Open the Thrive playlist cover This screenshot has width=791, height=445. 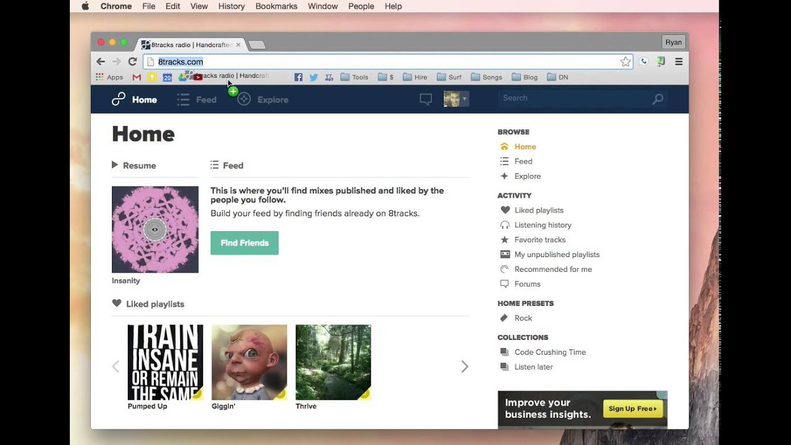pos(333,362)
